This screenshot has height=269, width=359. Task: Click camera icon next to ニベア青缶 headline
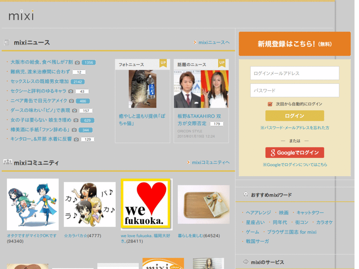tap(72, 101)
